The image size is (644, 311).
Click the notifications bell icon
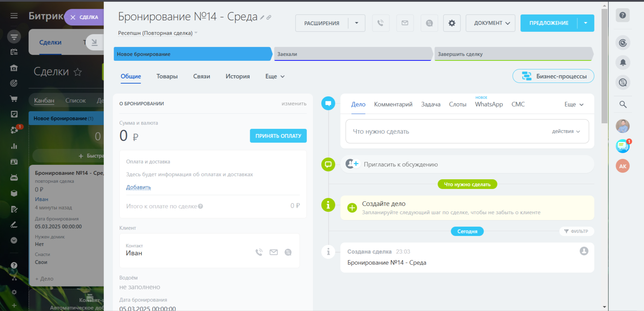(623, 63)
